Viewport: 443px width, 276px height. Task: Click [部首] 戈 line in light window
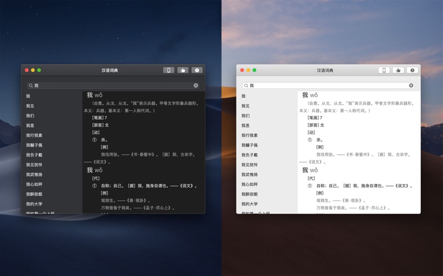[x=316, y=125]
